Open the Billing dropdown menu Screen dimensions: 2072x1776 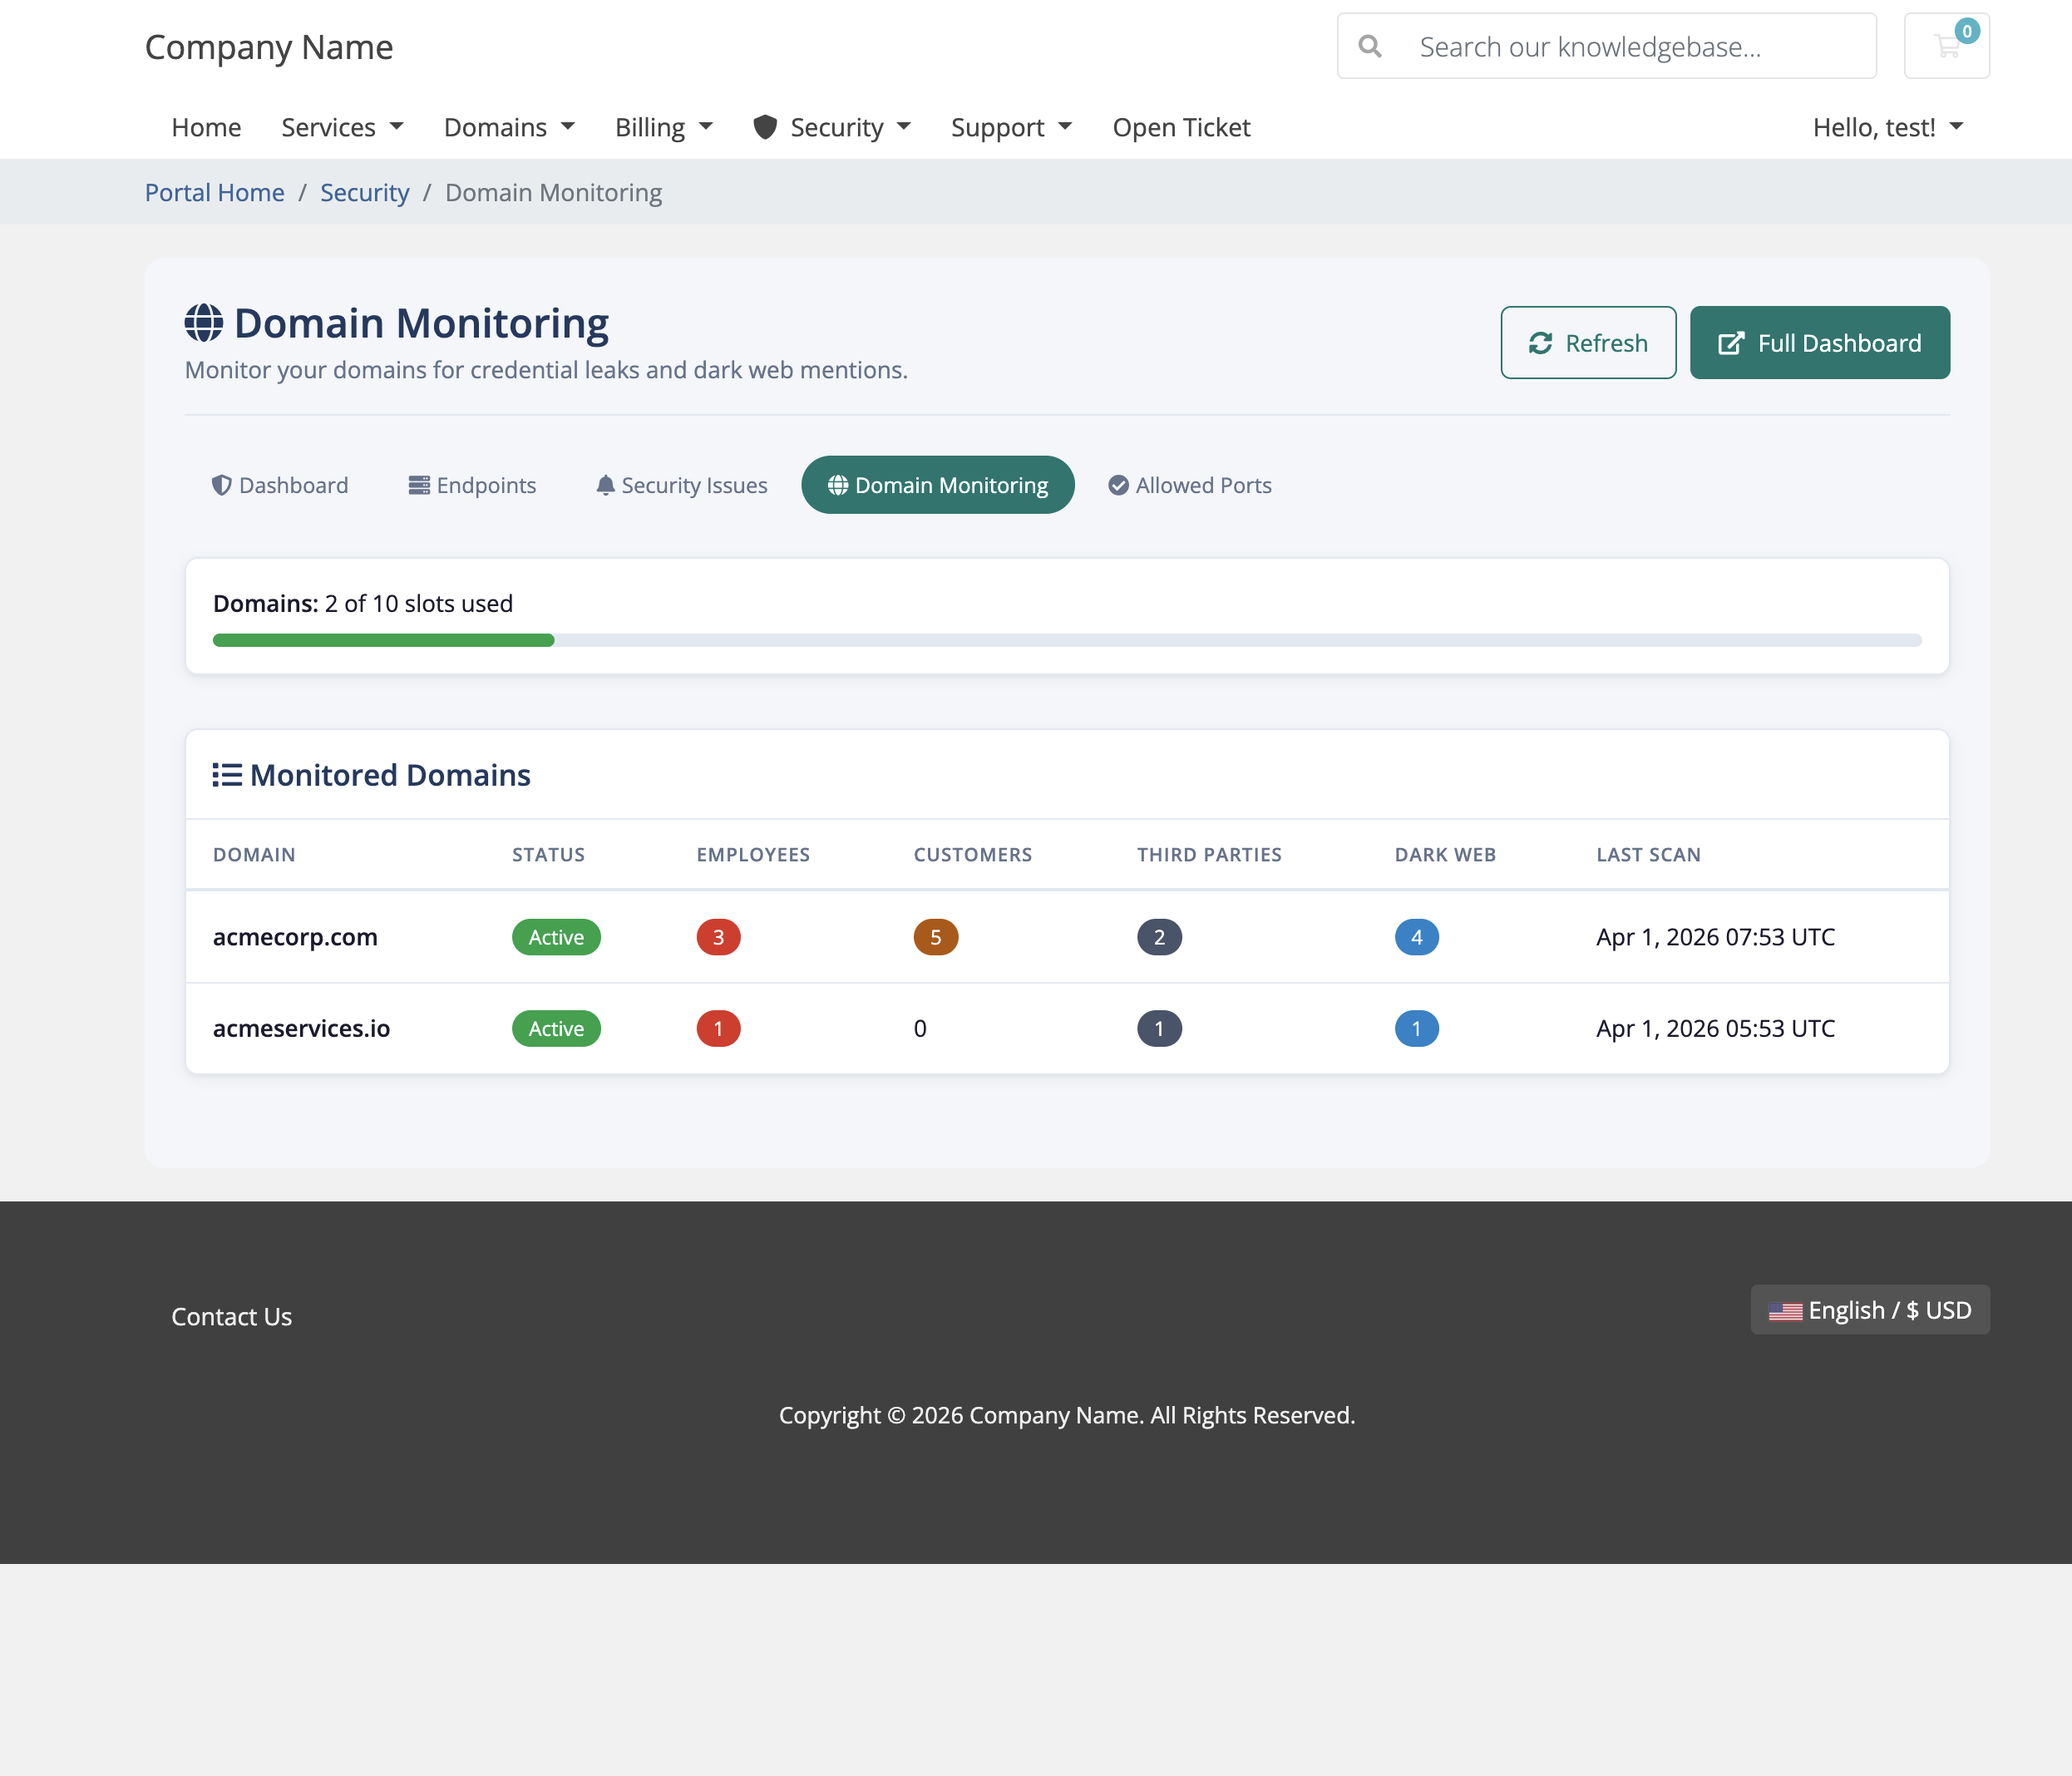pos(663,127)
